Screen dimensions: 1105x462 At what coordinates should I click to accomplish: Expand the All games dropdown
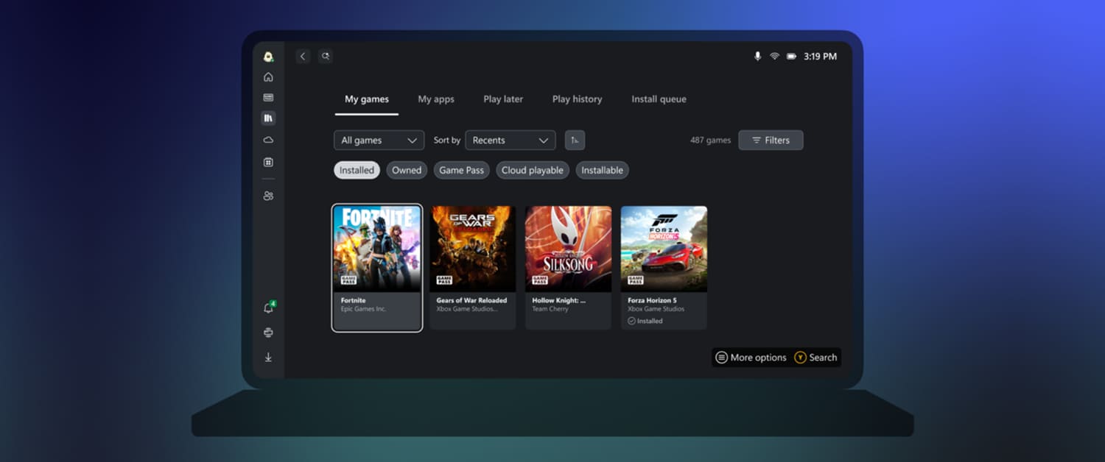[379, 141]
